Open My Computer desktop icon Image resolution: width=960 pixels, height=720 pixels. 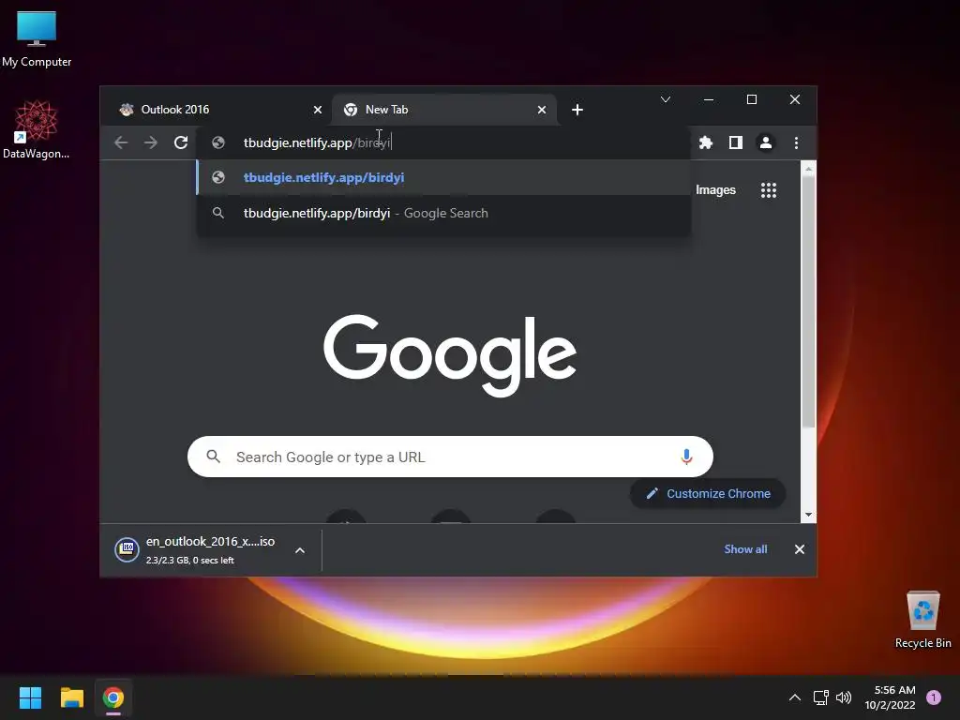37,39
